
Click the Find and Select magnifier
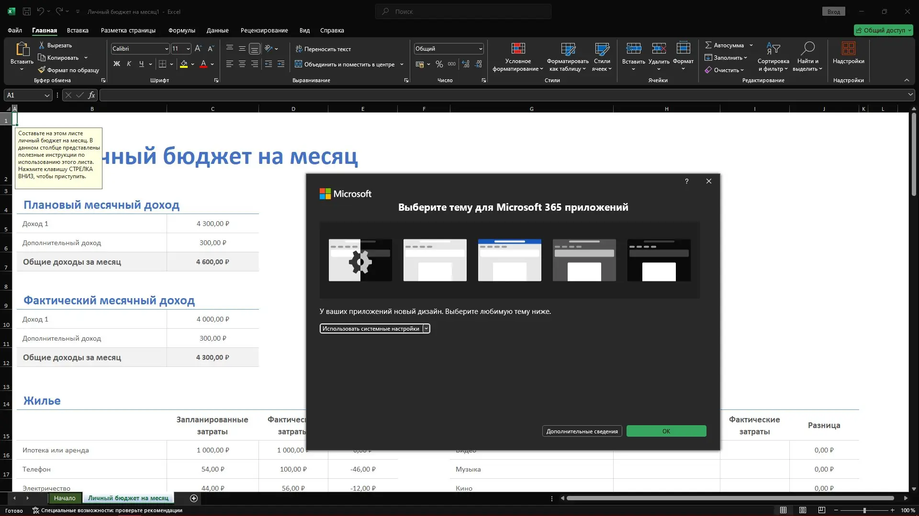click(807, 49)
